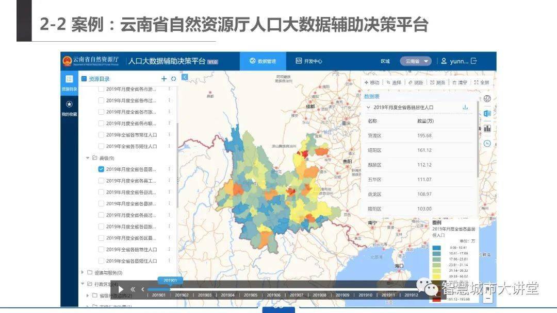Export the data table via download icon
Viewport: 557px width, 313px height.
465,107
